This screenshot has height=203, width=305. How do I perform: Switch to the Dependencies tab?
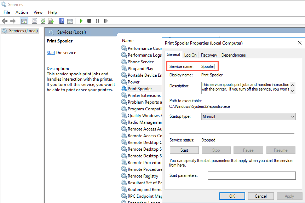[x=234, y=55]
